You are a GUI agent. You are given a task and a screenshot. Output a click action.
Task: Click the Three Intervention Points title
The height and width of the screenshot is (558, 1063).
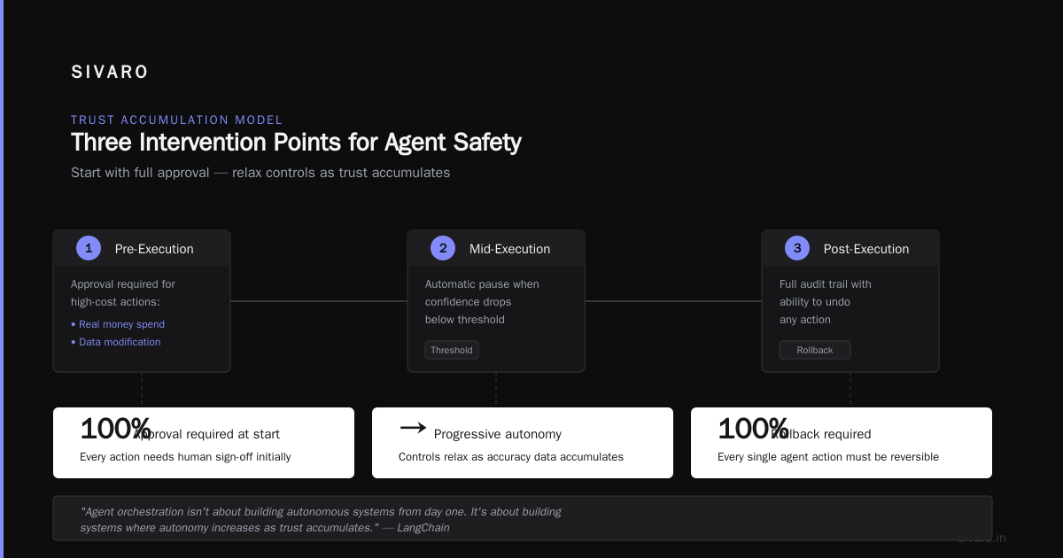click(x=296, y=143)
